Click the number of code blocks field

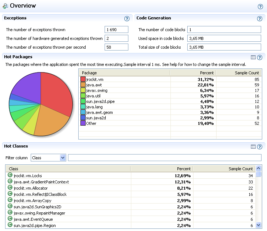224,30
